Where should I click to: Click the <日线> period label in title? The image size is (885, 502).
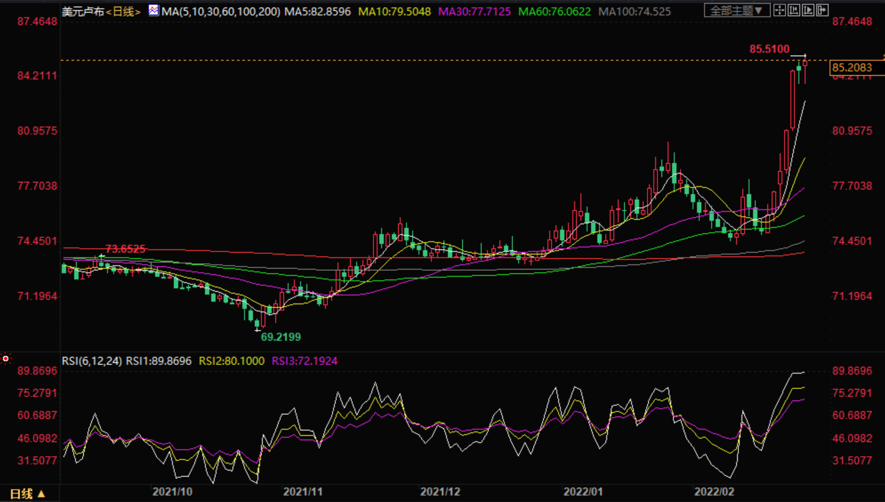[123, 11]
